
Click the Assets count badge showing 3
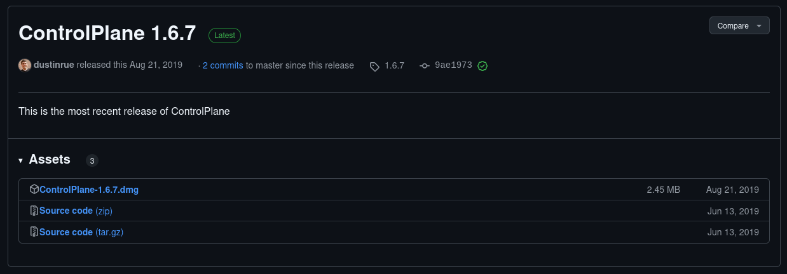92,161
